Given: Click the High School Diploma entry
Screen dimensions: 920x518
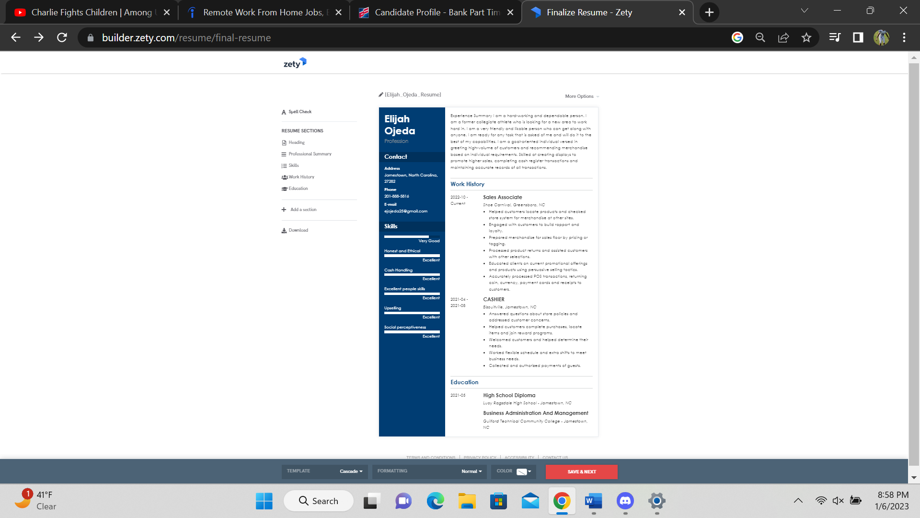Looking at the screenshot, I should pyautogui.click(x=509, y=395).
